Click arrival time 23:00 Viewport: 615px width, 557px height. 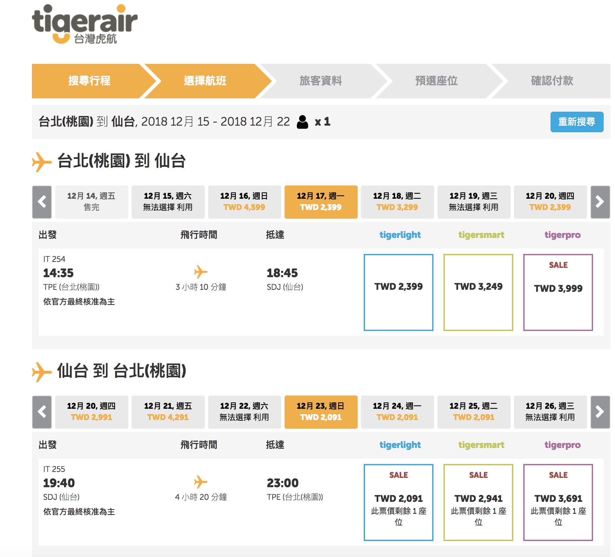283,483
